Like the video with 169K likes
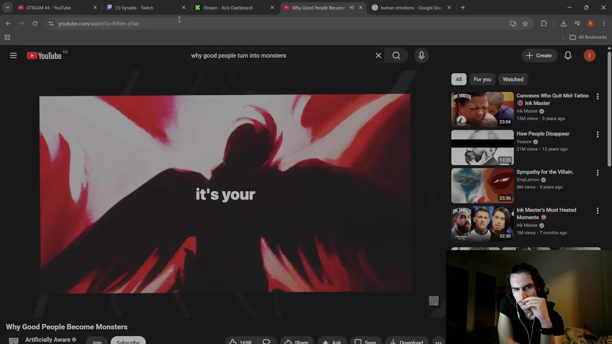Image resolution: width=612 pixels, height=344 pixels. 241,341
